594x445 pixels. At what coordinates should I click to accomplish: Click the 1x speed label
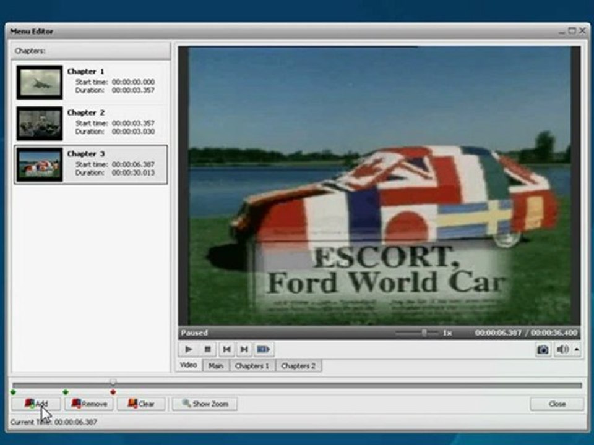pos(447,333)
